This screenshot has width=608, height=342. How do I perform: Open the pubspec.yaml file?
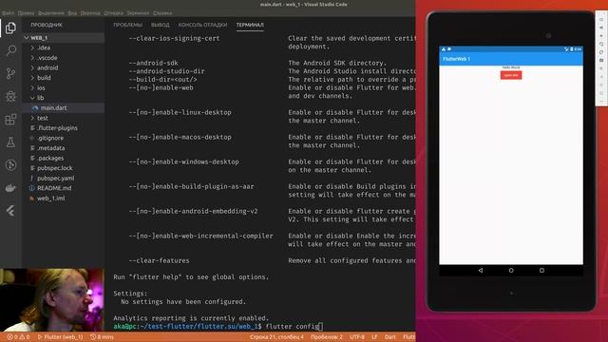point(64,179)
